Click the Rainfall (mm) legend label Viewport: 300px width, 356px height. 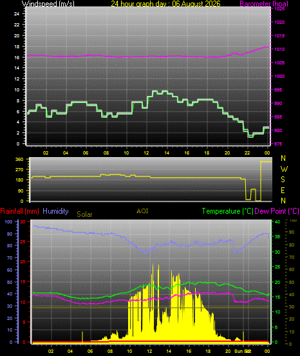point(20,211)
